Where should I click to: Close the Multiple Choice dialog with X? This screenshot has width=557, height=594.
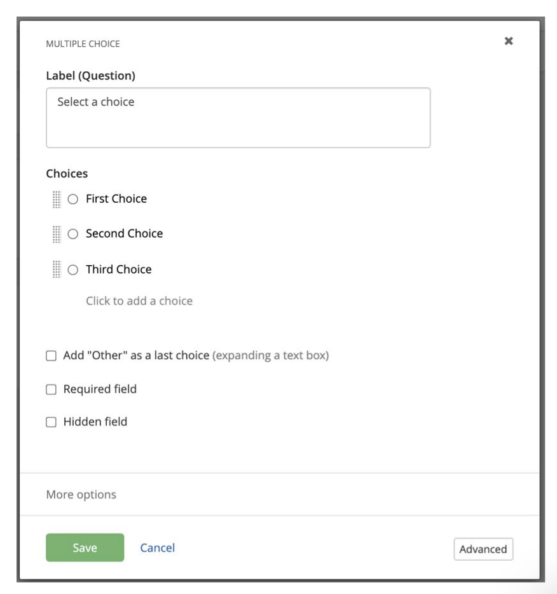pyautogui.click(x=509, y=41)
